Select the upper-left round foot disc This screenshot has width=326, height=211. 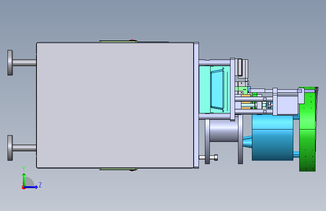10,63
